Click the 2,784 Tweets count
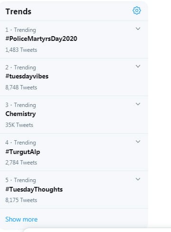Screen dimensions: 171x232 click(21, 163)
